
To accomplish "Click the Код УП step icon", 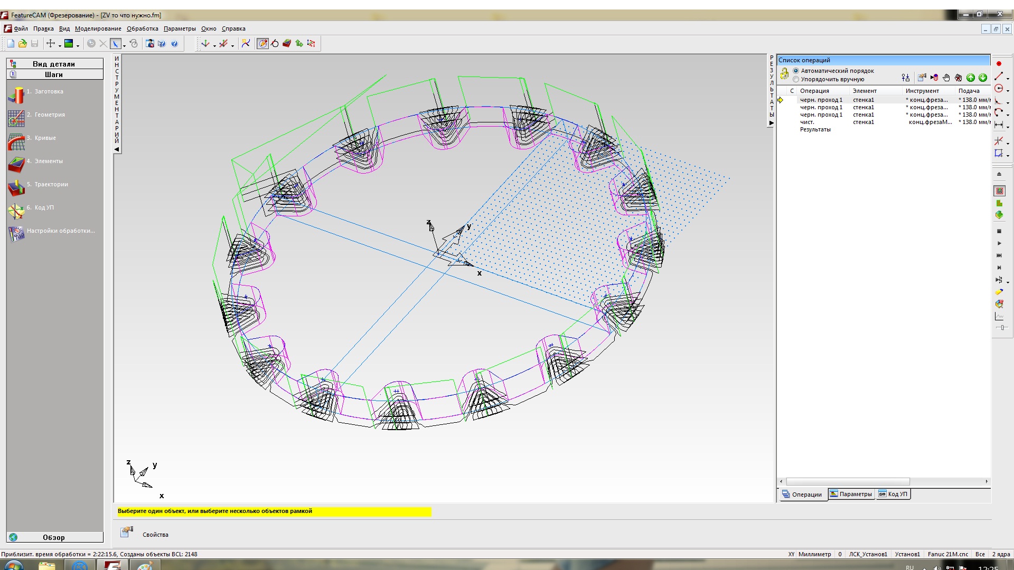I will (x=16, y=211).
